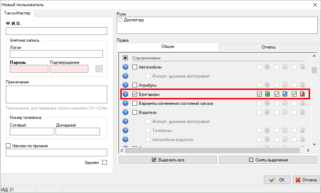Image resolution: width=321 pixels, height=193 pixels.
Task: Toggle the Справочники group checkbox
Action: coord(125,58)
